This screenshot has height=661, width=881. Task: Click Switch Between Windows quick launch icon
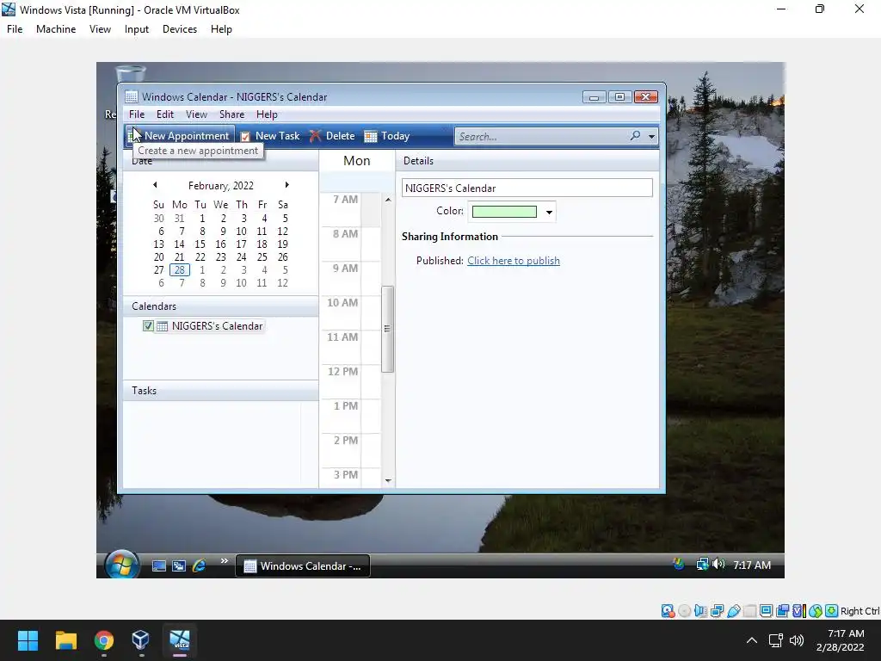click(179, 565)
